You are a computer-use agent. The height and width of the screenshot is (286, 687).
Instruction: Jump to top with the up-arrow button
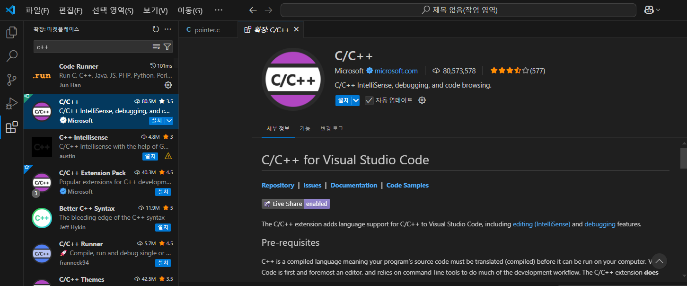(659, 261)
